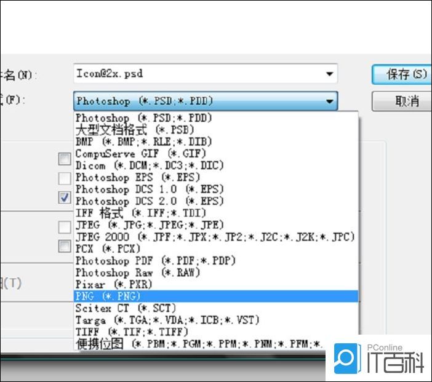Pick Targa (*.TGA;*.VDA;*.ICB;*.VST) format

pyautogui.click(x=216, y=320)
